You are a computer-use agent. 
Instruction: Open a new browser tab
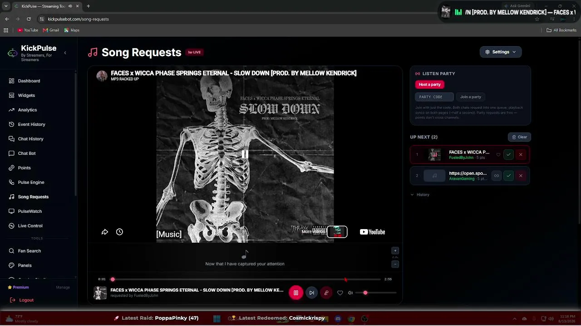88,6
